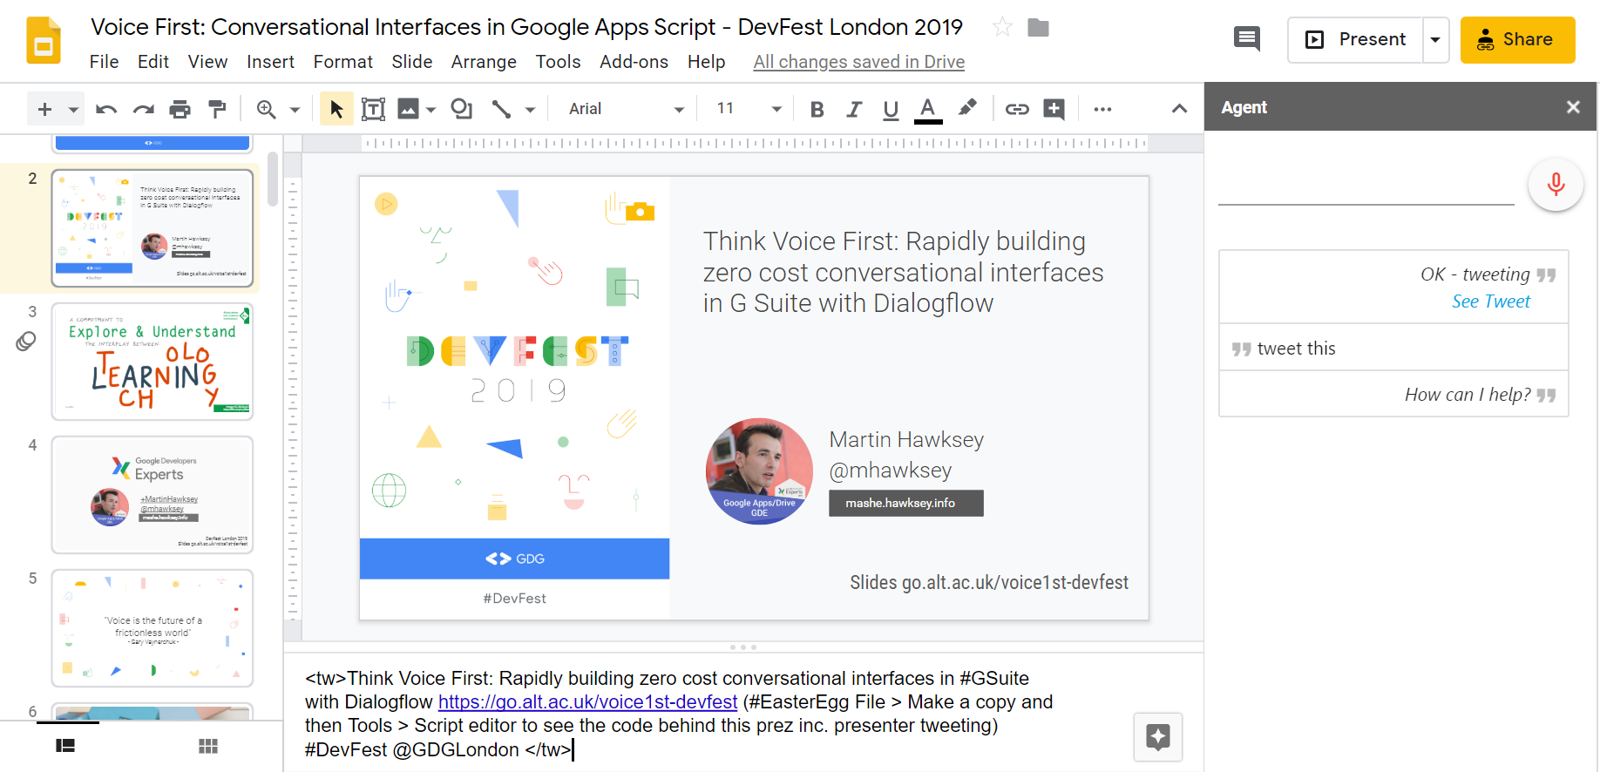Image resolution: width=1600 pixels, height=772 pixels.
Task: Switch to filmstrip view
Action: tap(65, 746)
